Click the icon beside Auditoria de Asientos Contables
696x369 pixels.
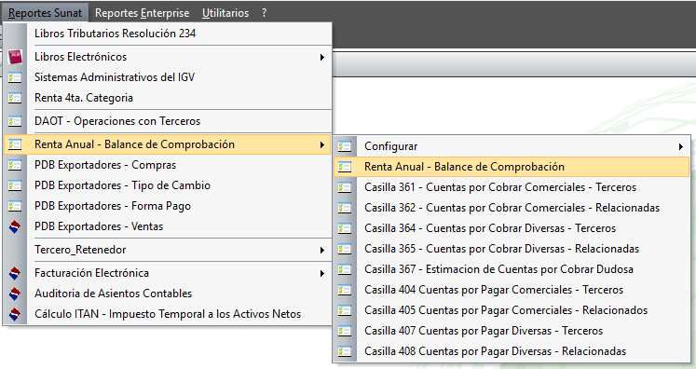tap(15, 294)
